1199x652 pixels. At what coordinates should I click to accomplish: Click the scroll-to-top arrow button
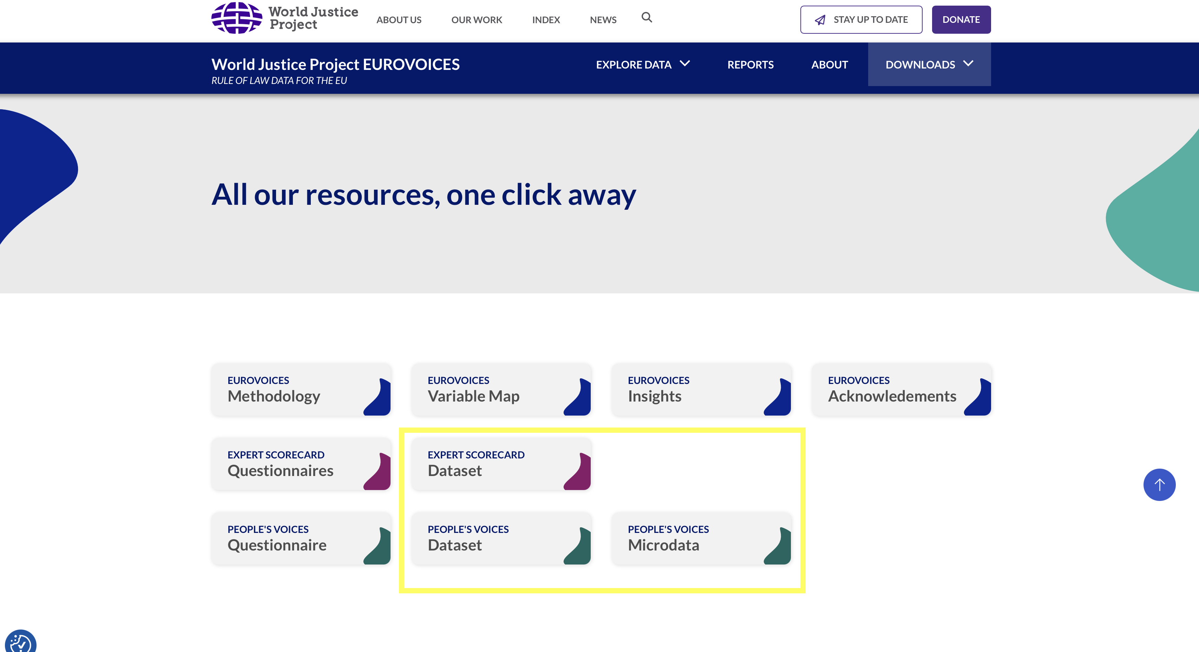(1159, 484)
